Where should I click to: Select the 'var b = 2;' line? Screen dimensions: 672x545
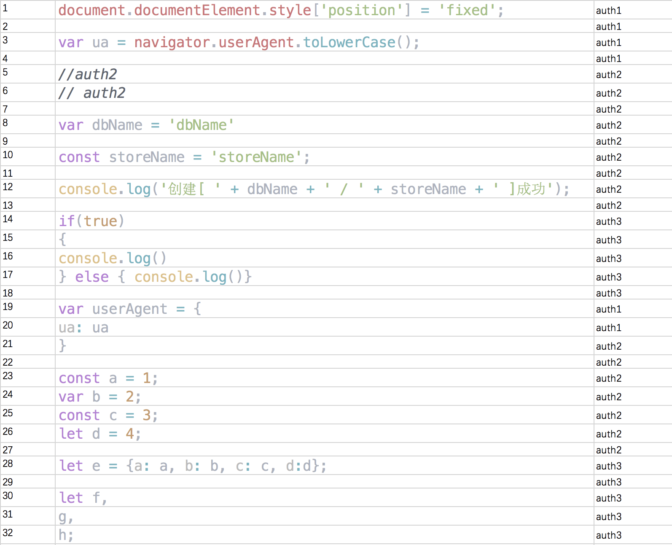pos(99,397)
